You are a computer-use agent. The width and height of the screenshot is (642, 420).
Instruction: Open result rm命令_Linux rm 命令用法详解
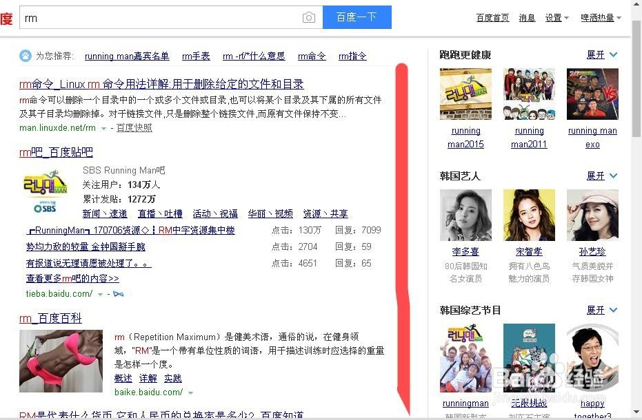161,84
